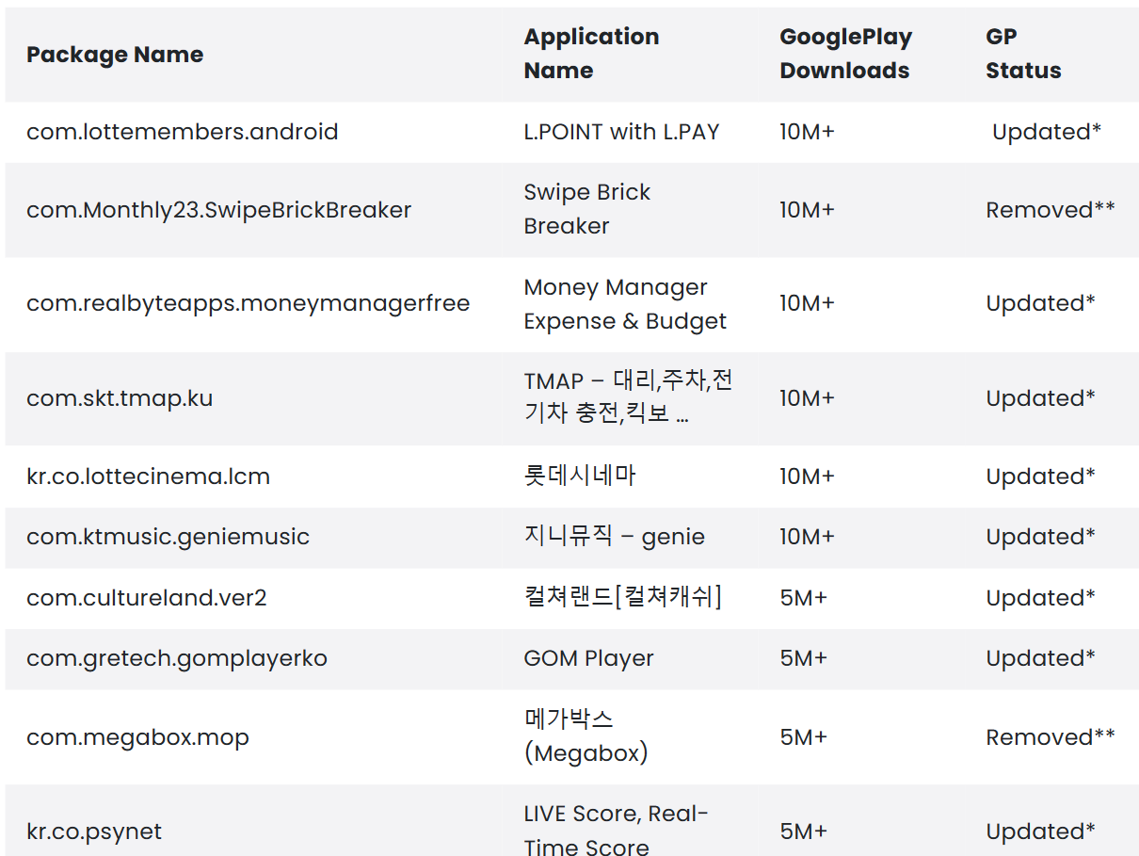This screenshot has height=856, width=1139.
Task: Click the GooglePlay Downloads column header
Action: click(x=844, y=54)
